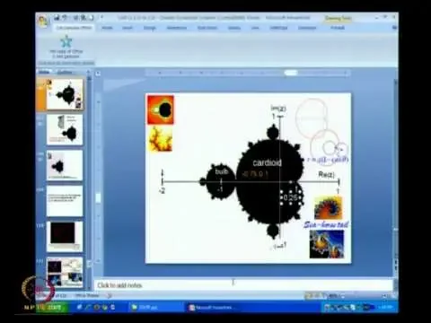This screenshot has width=431, height=323.
Task: Open the Insert ribbon tab
Action: pyautogui.click(x=128, y=28)
